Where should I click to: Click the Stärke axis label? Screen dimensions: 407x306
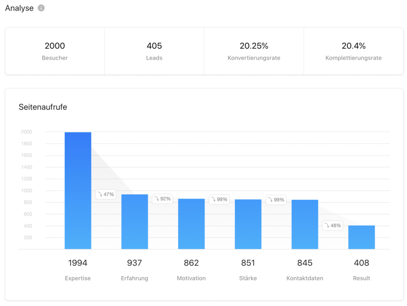[248, 278]
